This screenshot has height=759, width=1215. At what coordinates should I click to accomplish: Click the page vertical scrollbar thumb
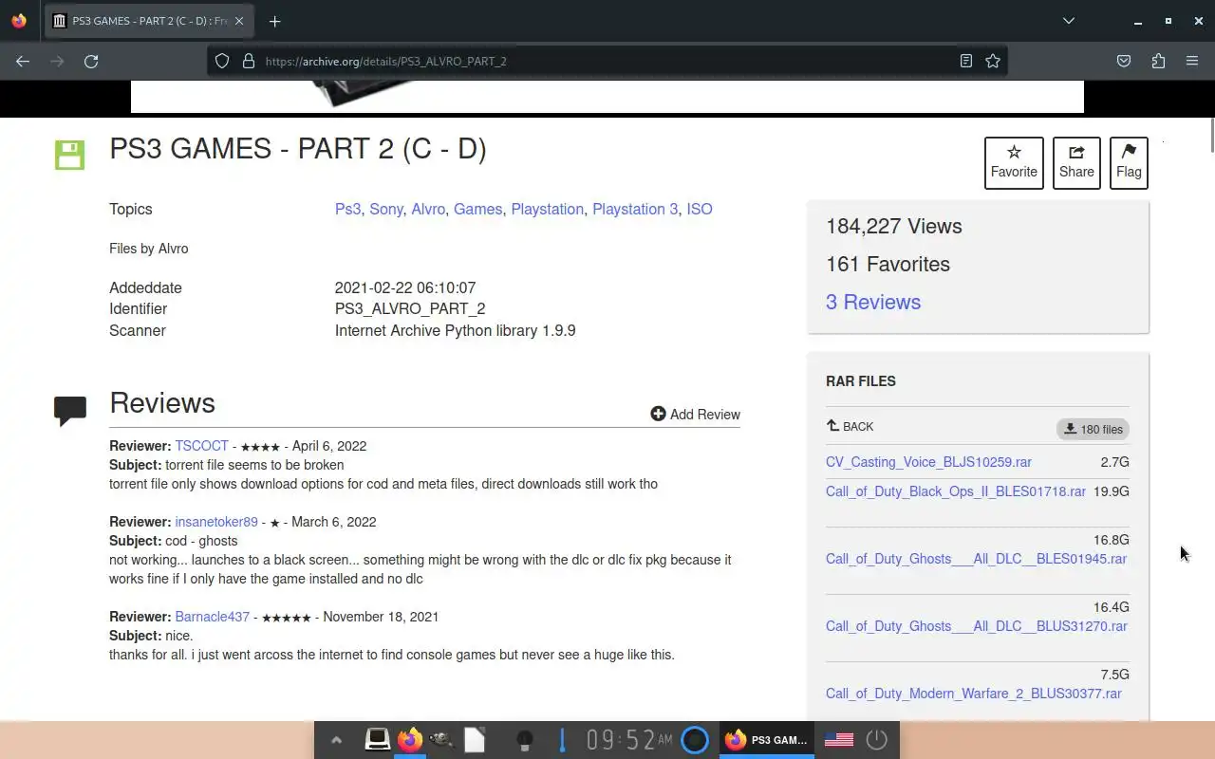[1210, 134]
